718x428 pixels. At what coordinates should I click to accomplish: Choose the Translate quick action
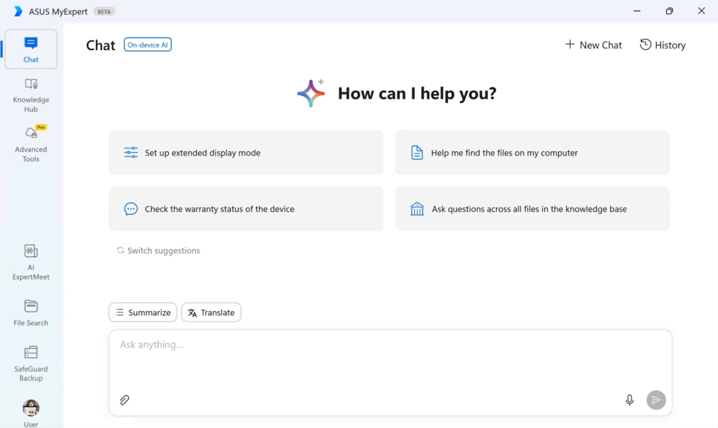(x=211, y=313)
